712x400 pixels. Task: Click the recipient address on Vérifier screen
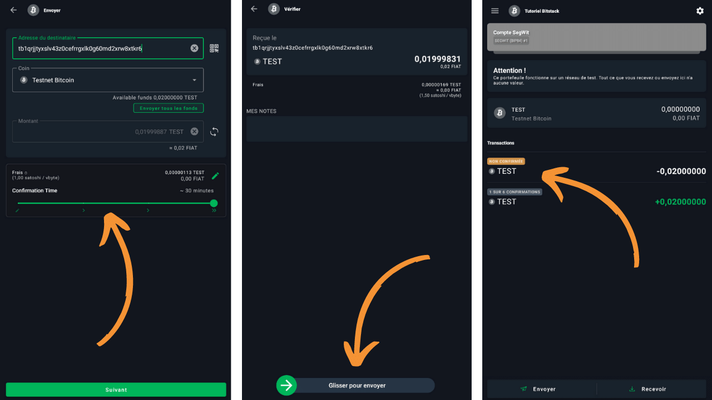[x=313, y=48]
